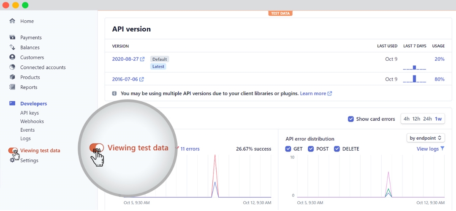Switch time range to 12h
This screenshot has width=456, height=211.
[416, 119]
